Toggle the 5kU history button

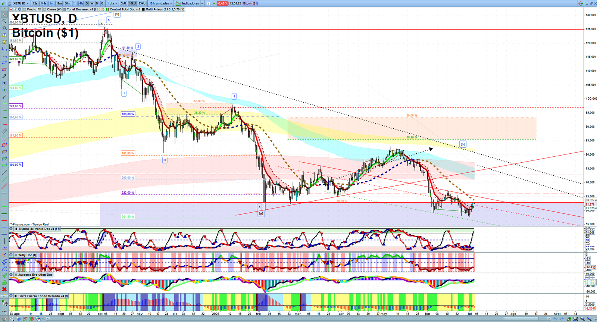pos(123,3)
